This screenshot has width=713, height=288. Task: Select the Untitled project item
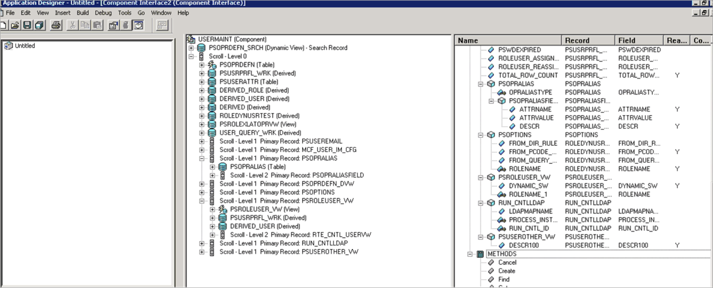click(25, 46)
